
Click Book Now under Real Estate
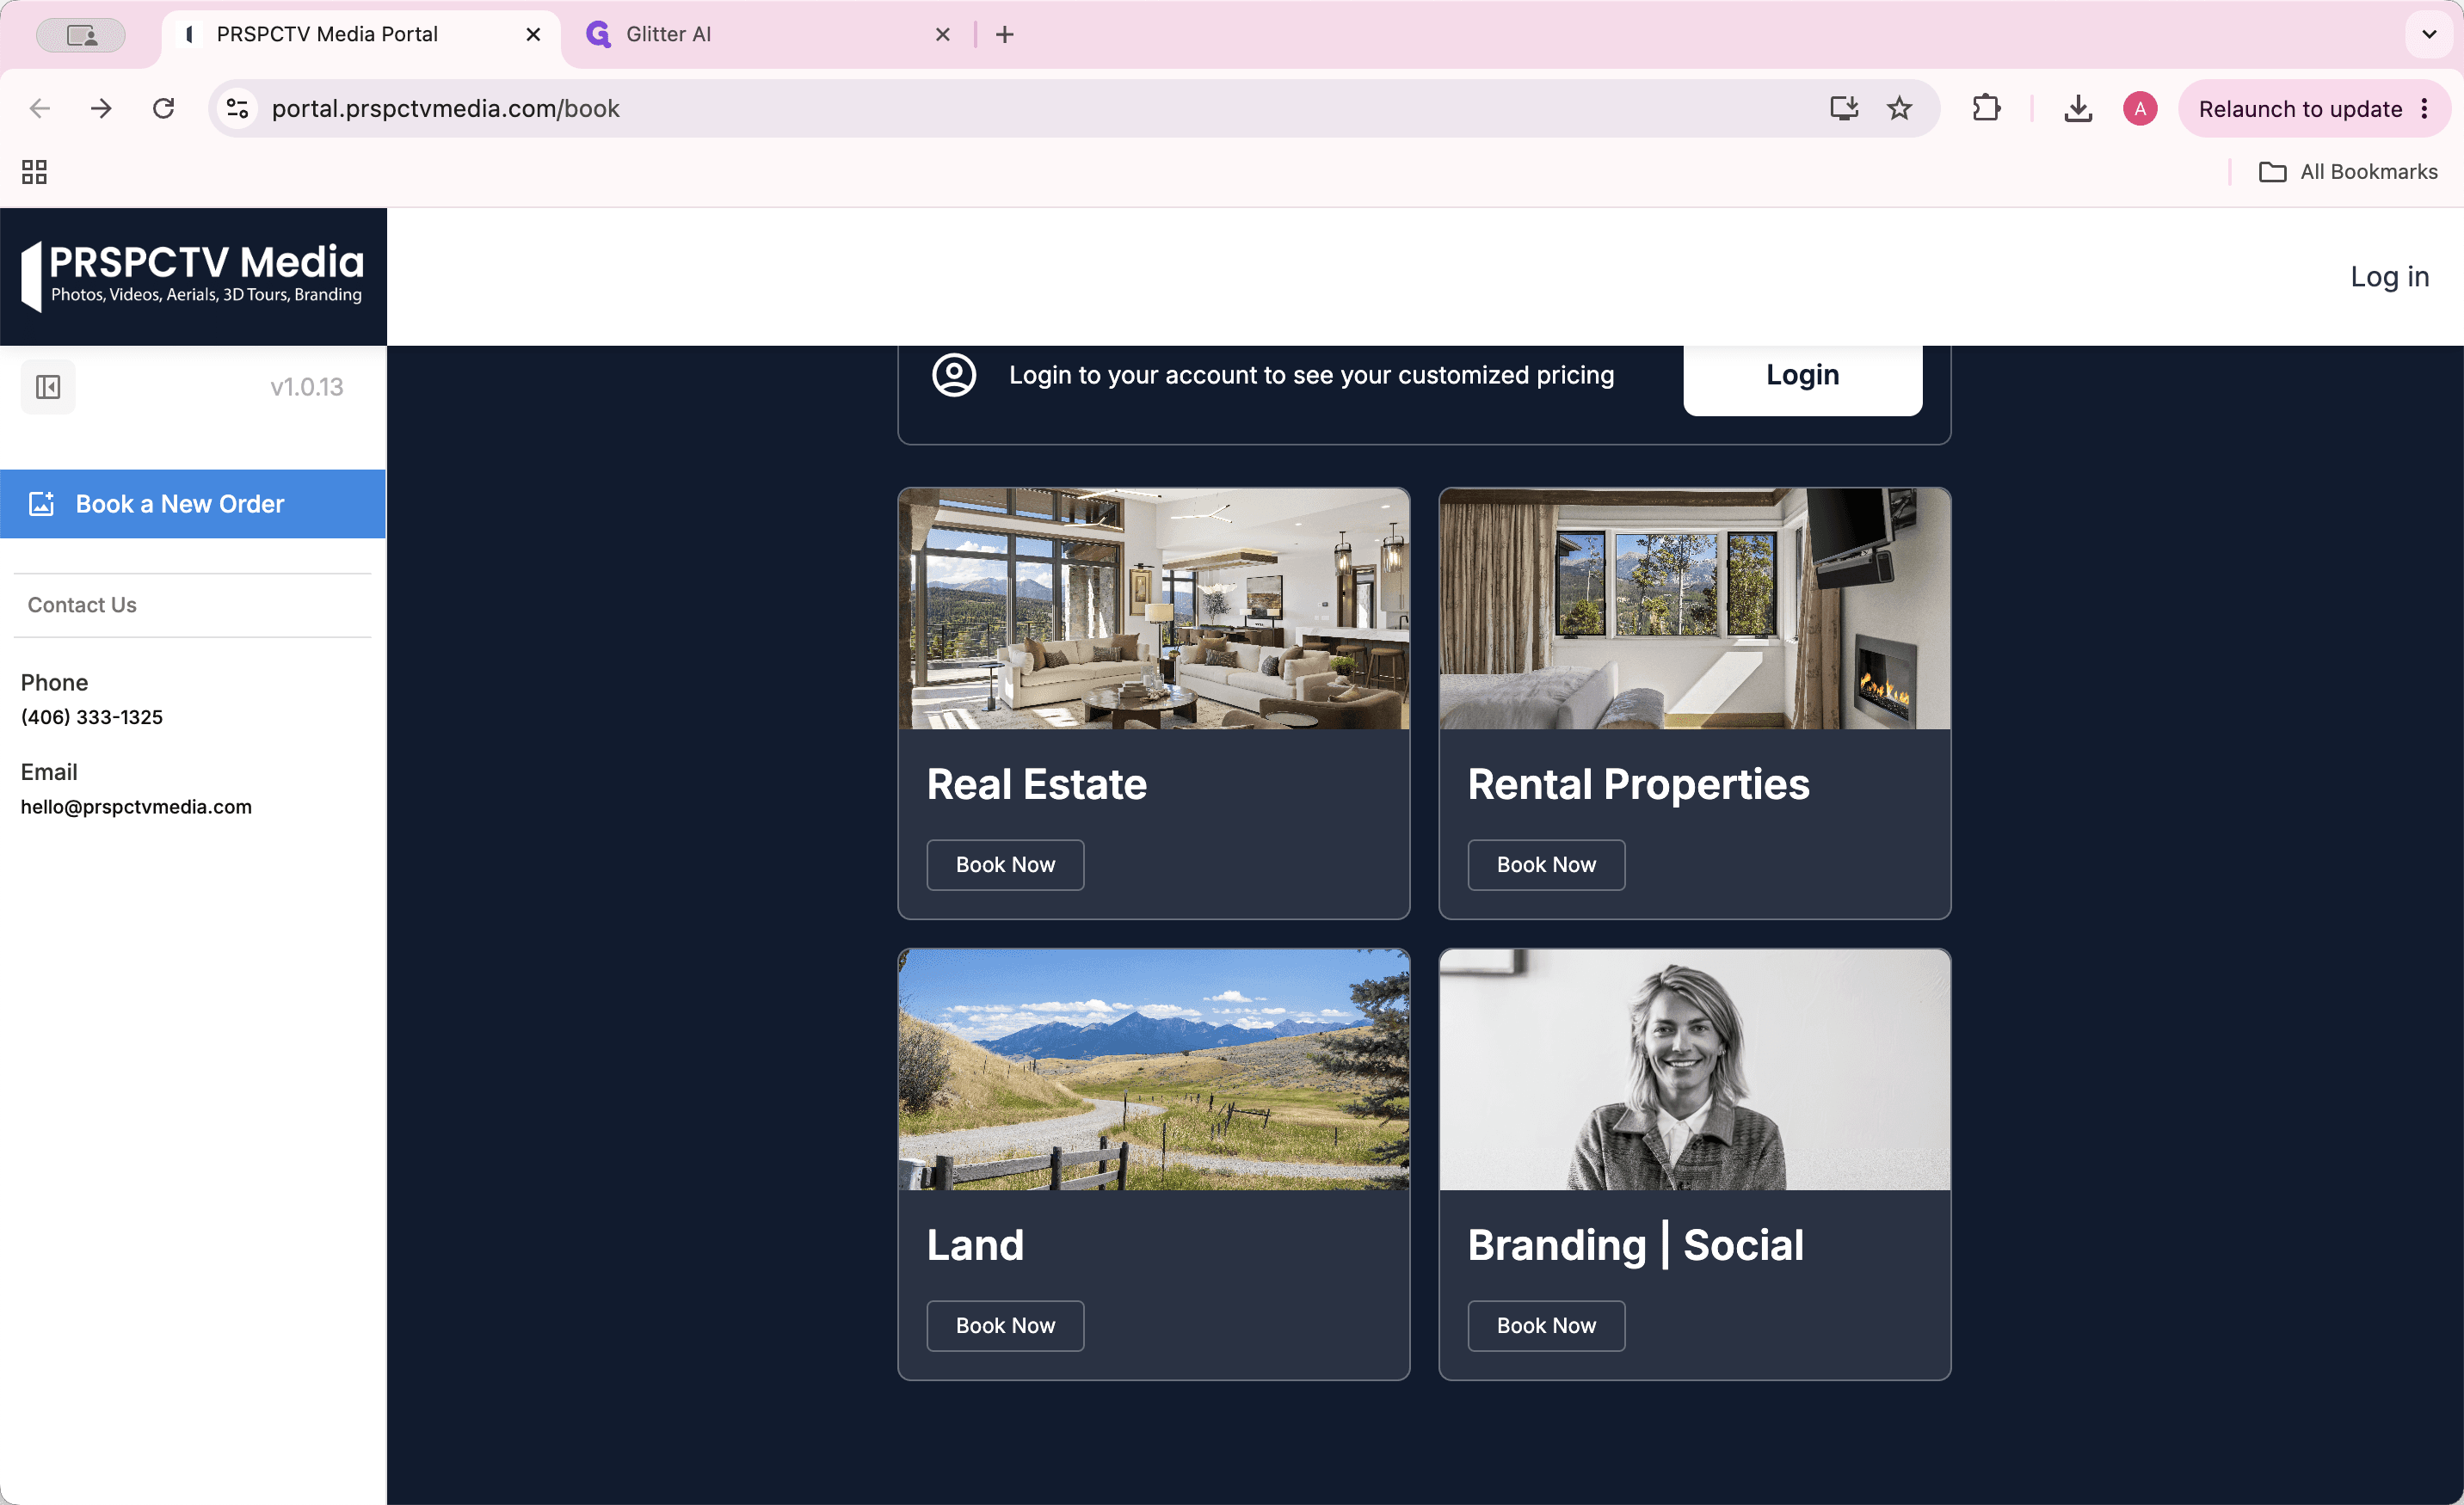tap(1005, 864)
